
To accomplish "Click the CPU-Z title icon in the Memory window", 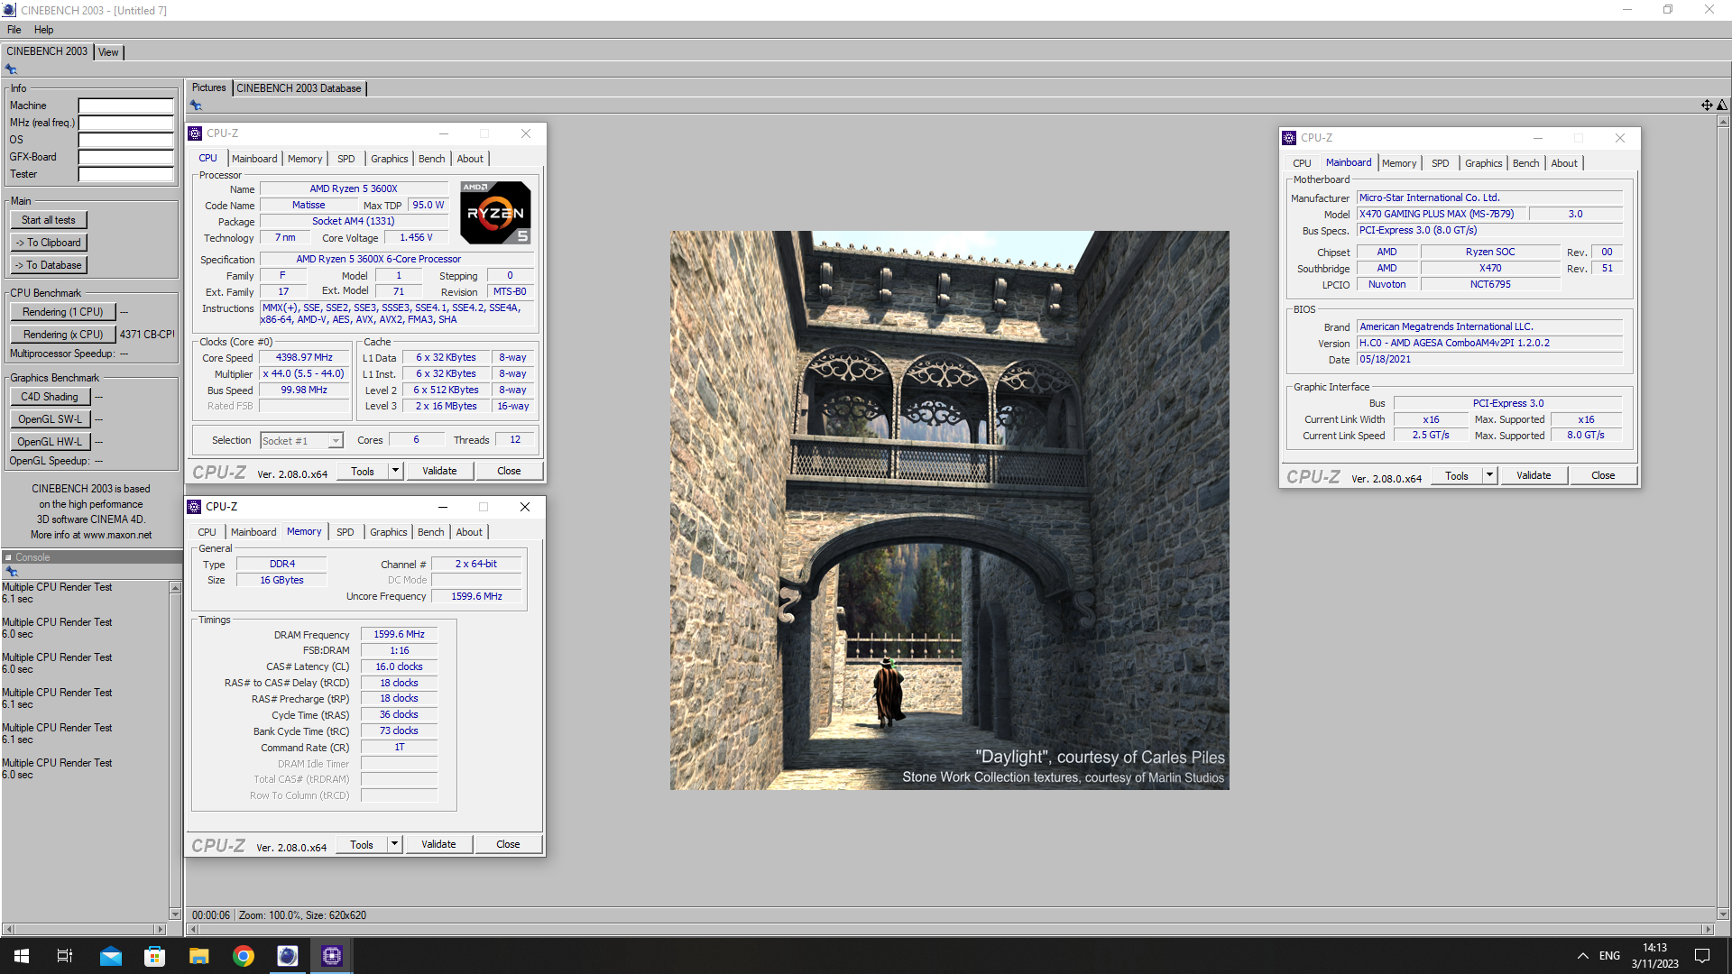I will pos(194,507).
